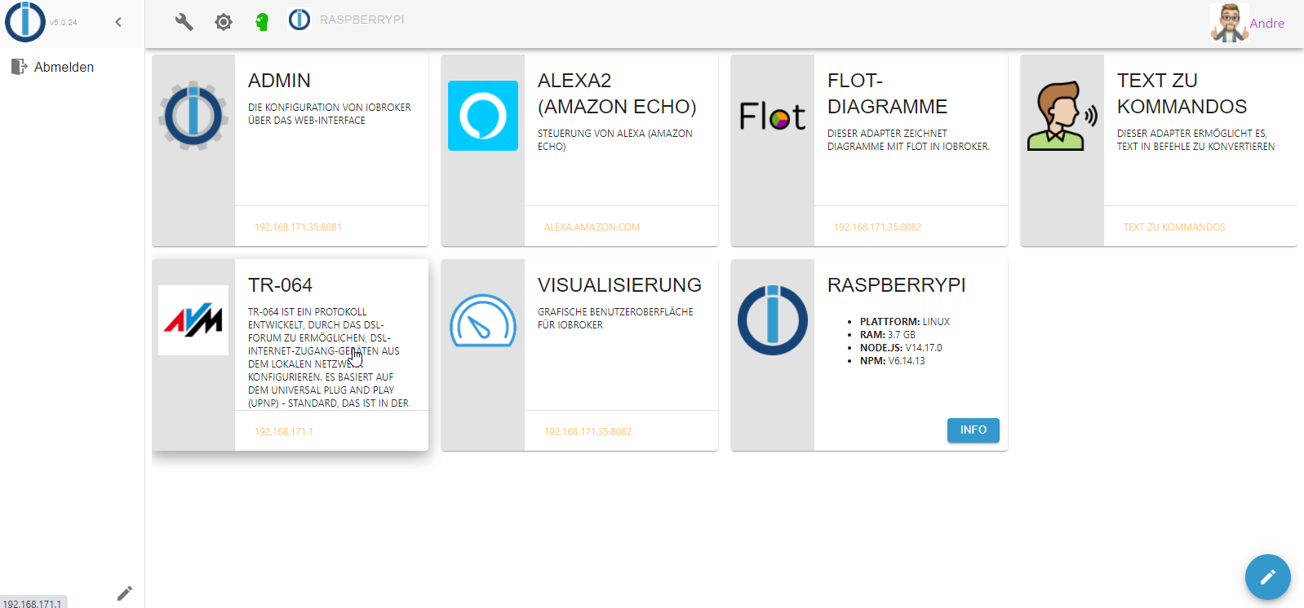
Task: Open the AVM logo on TR-064 card
Action: [x=193, y=320]
